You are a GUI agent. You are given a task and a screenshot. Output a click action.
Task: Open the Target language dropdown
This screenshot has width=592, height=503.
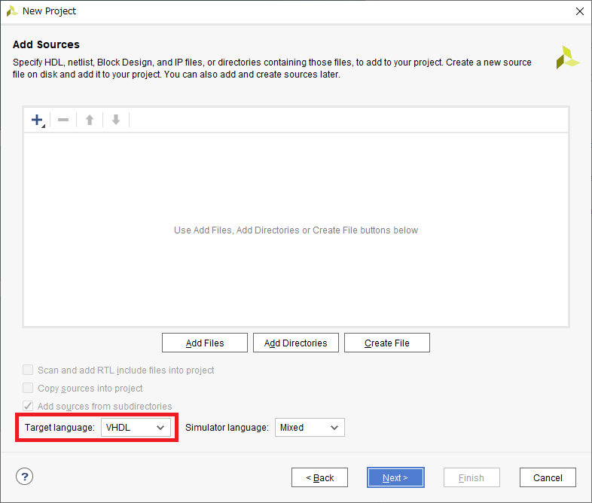click(x=136, y=428)
